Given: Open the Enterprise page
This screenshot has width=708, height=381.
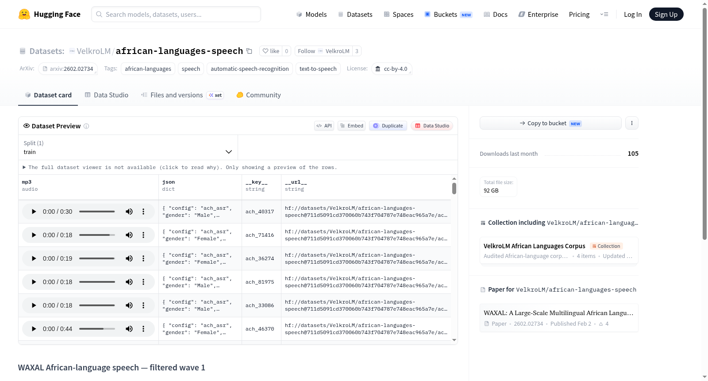Looking at the screenshot, I should (x=538, y=14).
